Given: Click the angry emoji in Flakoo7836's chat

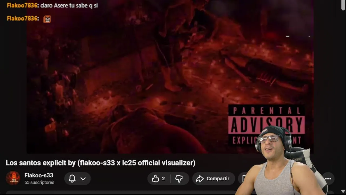Looking at the screenshot, I should tap(47, 19).
